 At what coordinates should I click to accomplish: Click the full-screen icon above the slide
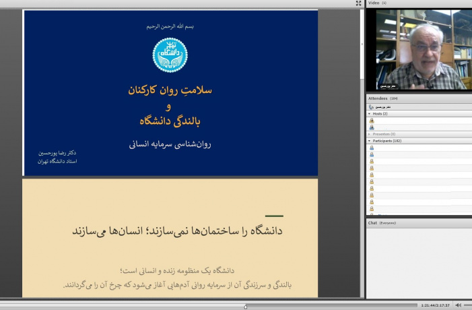pyautogui.click(x=358, y=3)
